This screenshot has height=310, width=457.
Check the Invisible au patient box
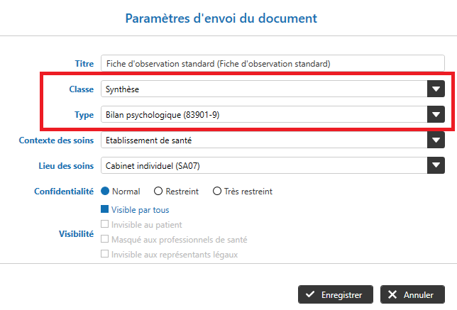(x=105, y=225)
